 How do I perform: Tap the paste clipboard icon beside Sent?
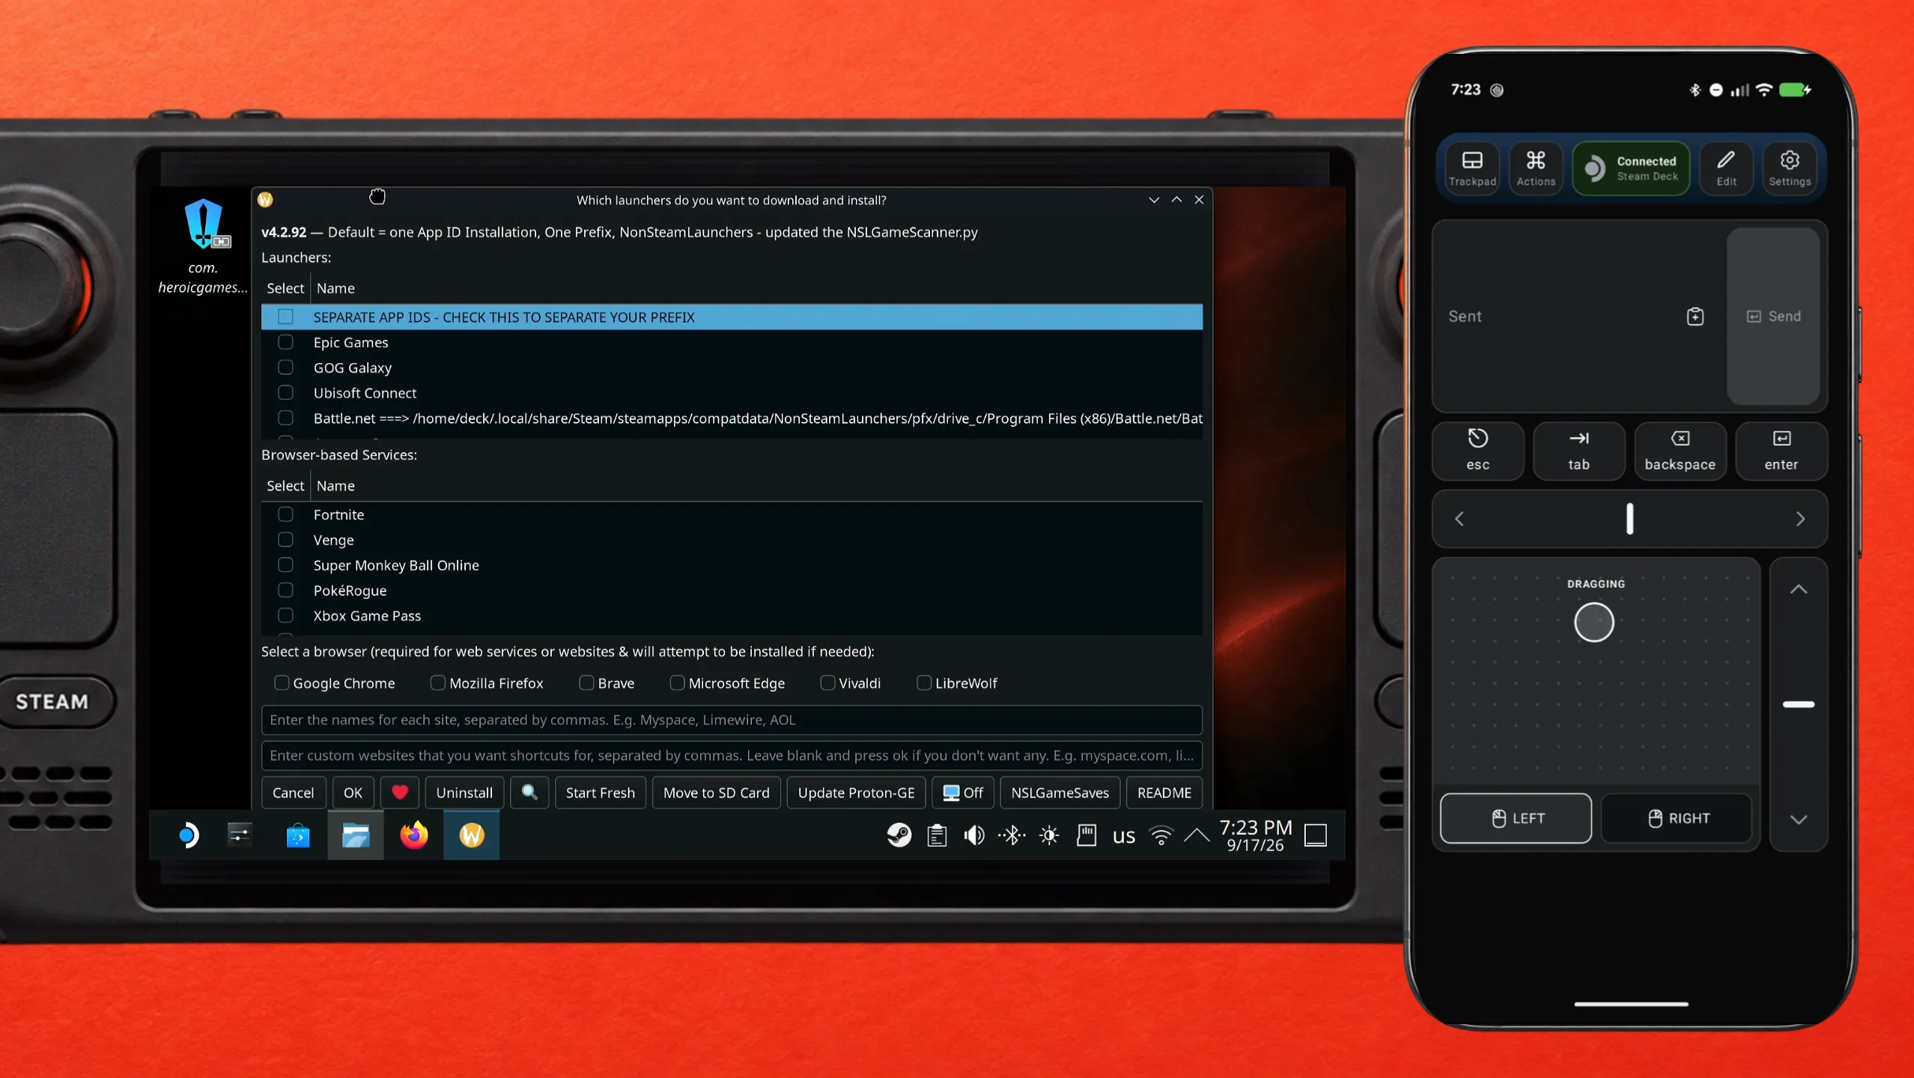tap(1695, 316)
